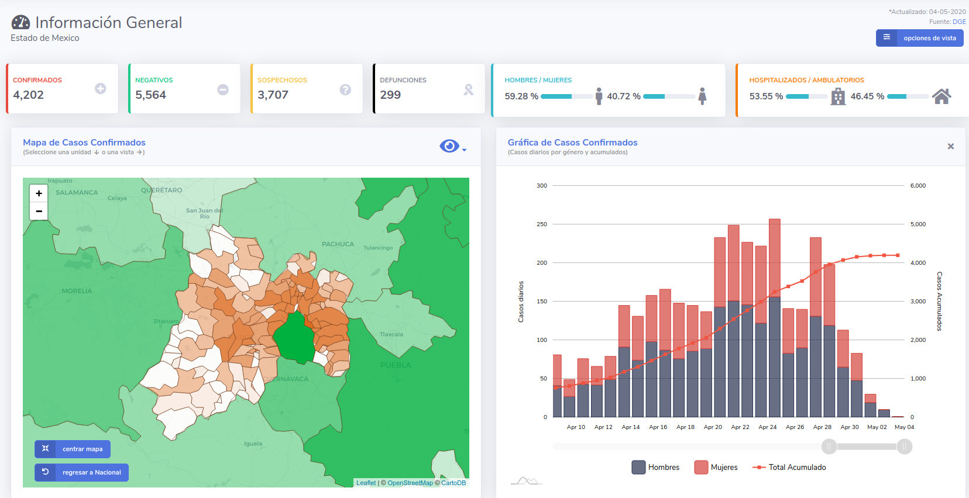The width and height of the screenshot is (969, 498).
Task: Click the question mark icon on Sospechosos card
Action: coord(345,89)
